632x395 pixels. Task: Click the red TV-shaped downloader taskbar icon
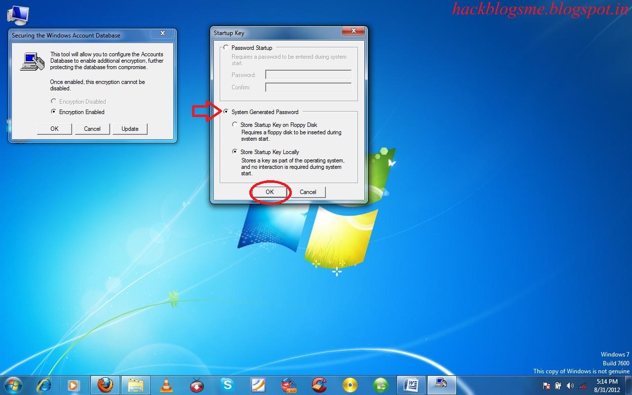(x=197, y=385)
